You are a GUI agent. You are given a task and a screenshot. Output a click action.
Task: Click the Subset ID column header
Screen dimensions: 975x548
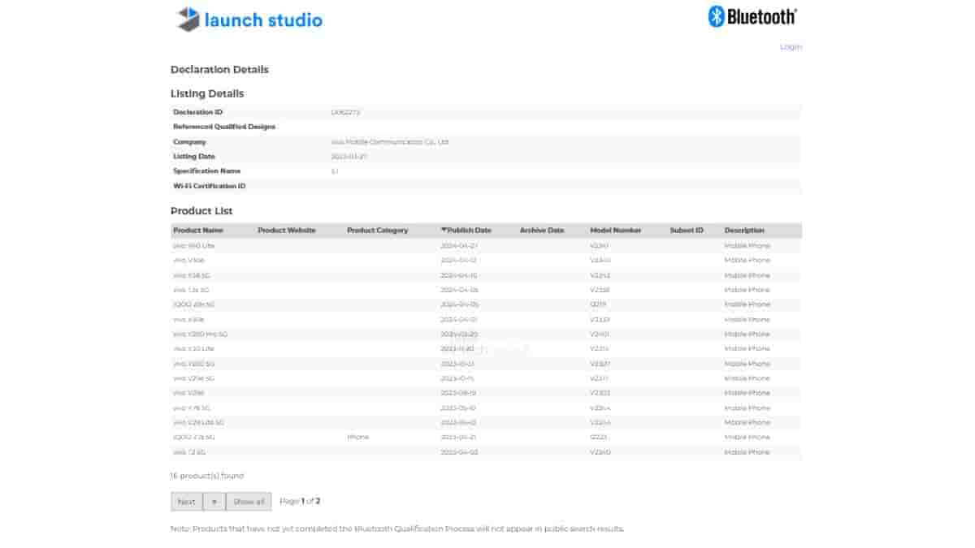point(686,231)
